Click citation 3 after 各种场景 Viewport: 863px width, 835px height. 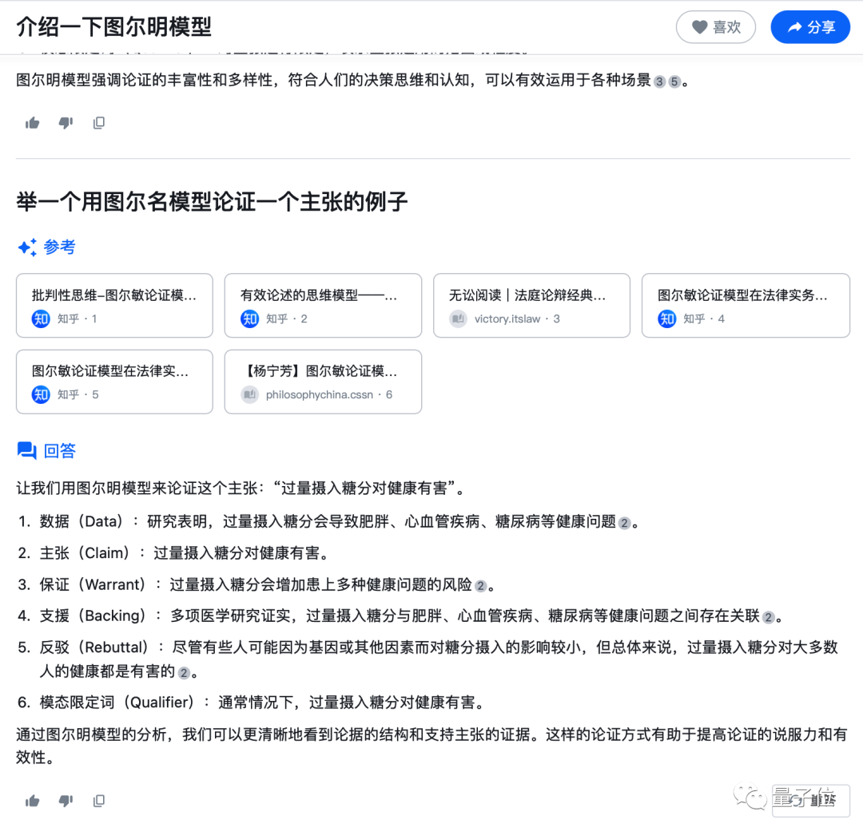659,82
